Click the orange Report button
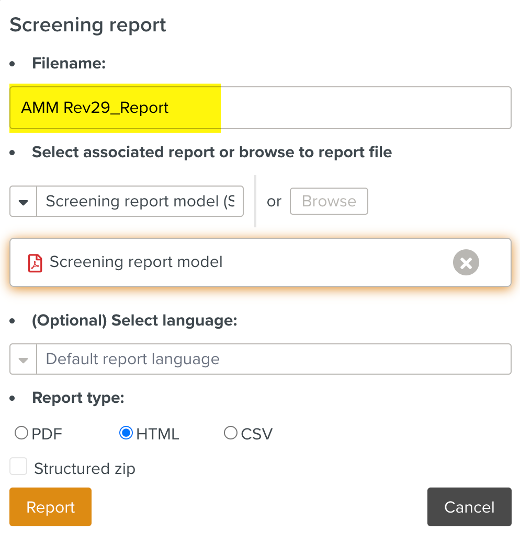Screen dimensions: 520x534 [50, 507]
